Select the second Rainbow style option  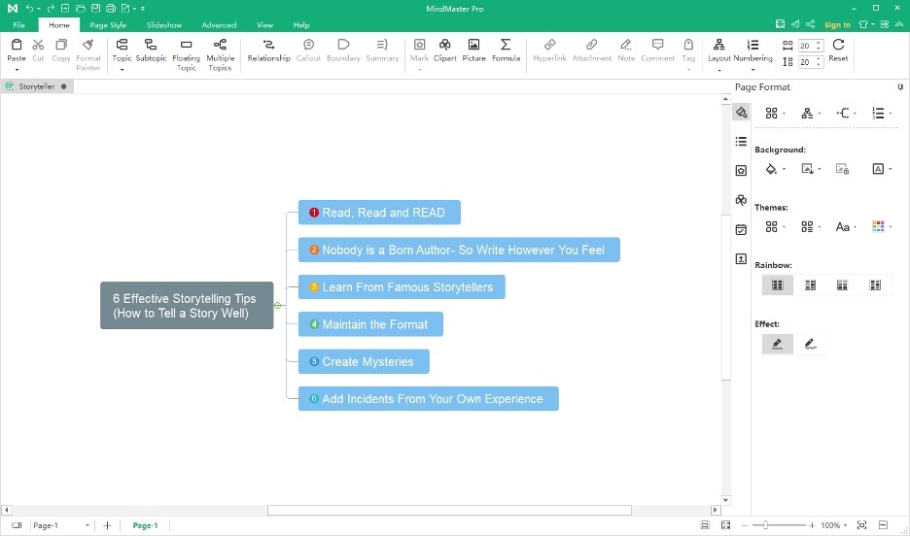pos(810,285)
